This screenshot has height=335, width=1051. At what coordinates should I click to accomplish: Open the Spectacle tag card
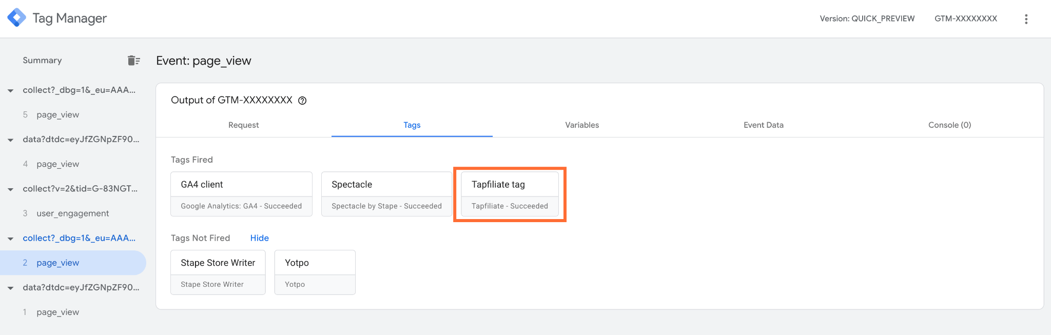[386, 194]
